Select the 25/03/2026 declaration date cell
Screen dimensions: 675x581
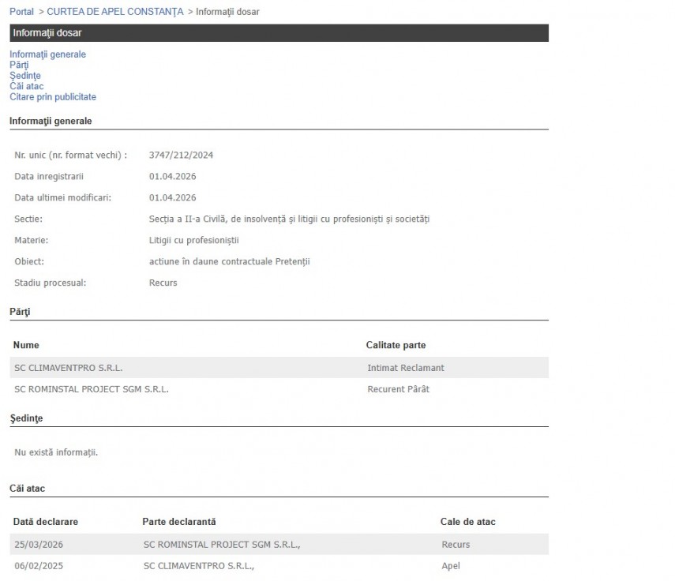click(x=39, y=545)
